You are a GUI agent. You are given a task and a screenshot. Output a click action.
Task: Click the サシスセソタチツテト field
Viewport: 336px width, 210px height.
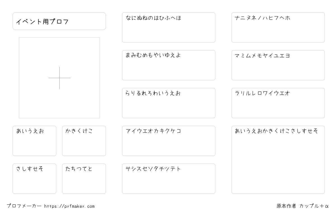click(x=169, y=179)
